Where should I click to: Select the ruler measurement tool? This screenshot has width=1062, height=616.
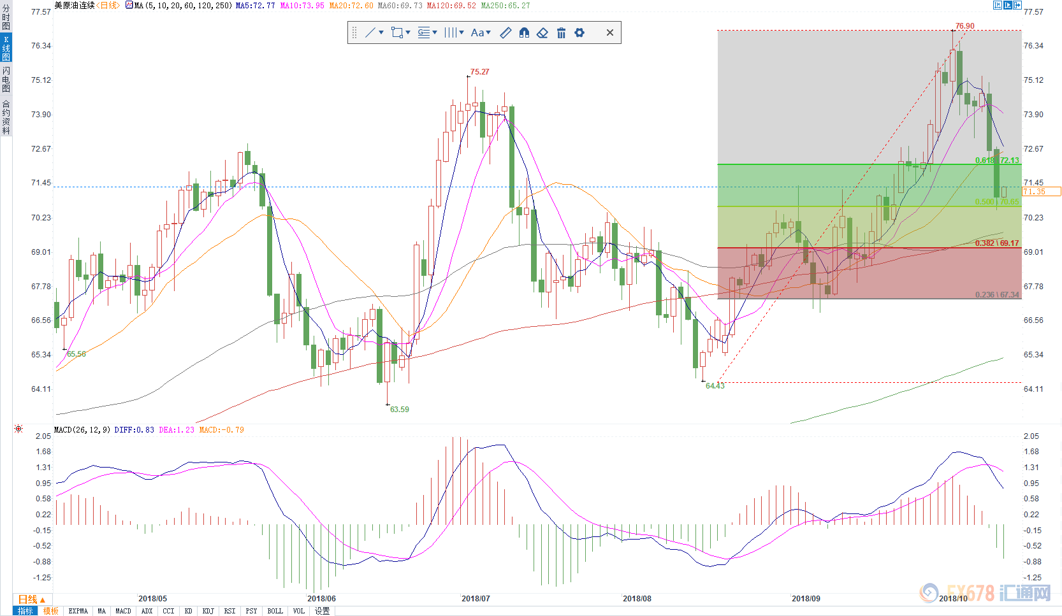506,32
